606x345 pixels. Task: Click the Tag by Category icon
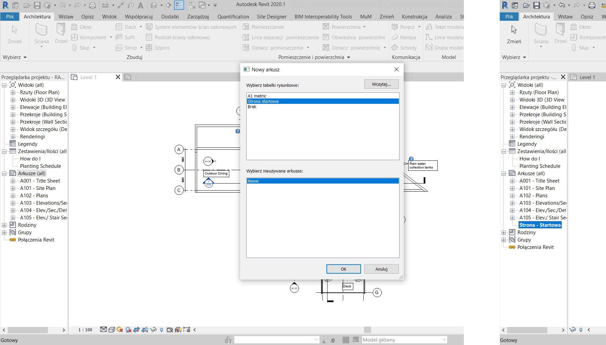tap(131, 5)
